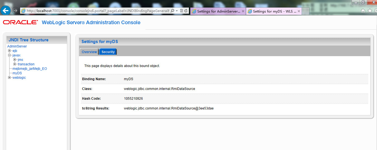
Task: Click the search magnifier in address bar
Action: click(x=172, y=11)
